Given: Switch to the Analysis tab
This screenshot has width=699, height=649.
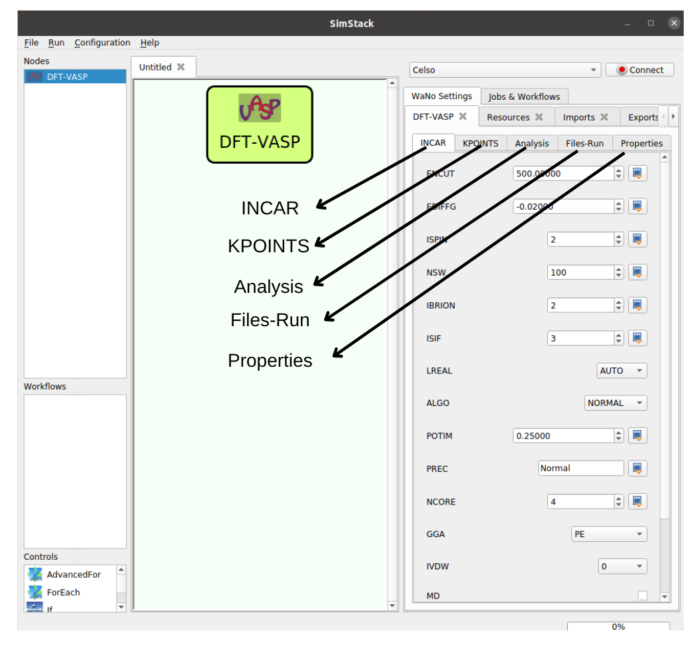Looking at the screenshot, I should coord(532,143).
